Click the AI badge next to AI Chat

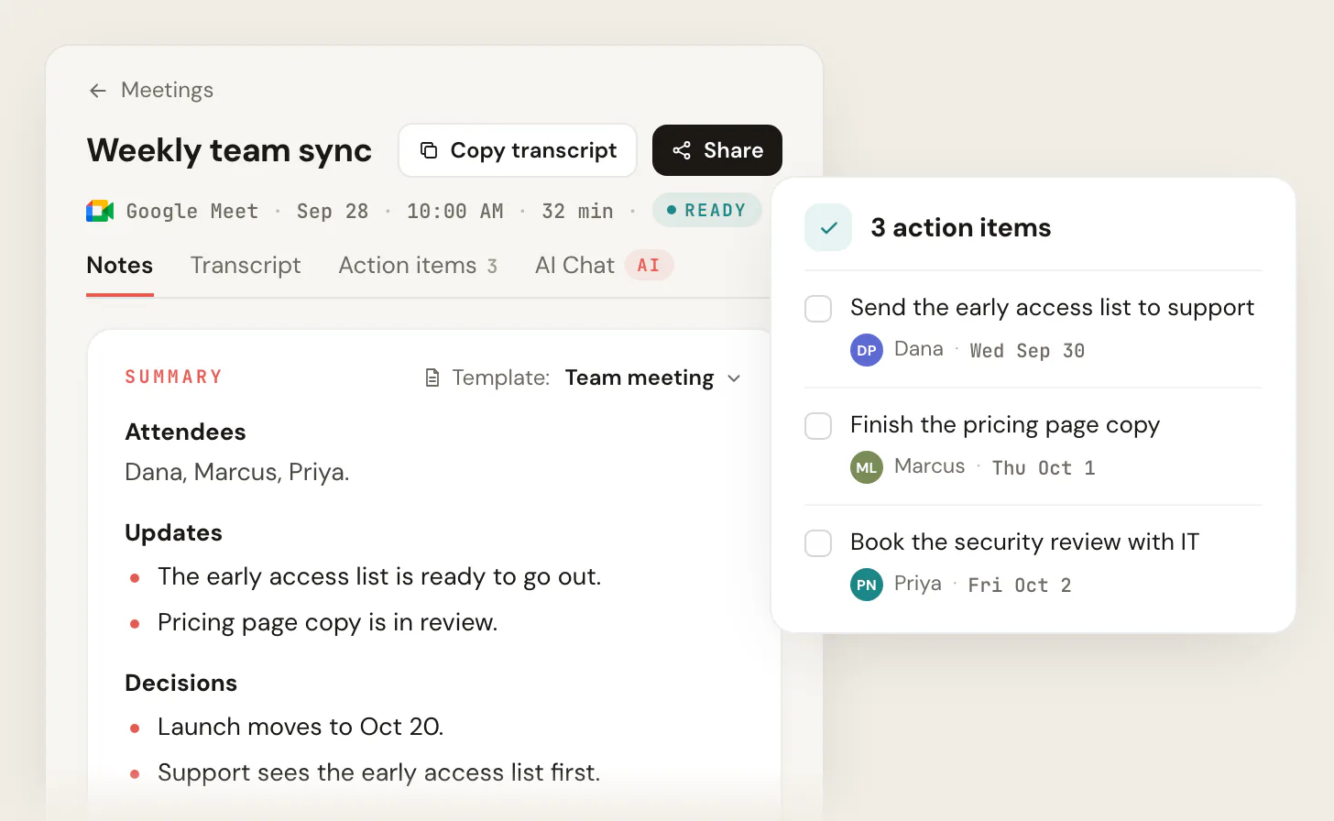pyautogui.click(x=649, y=265)
